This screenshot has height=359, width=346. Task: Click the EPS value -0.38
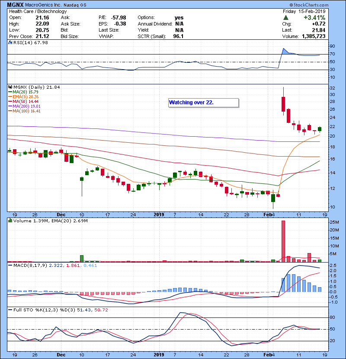(120, 24)
